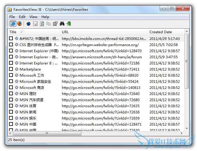This screenshot has height=151, width=197.
Task: Click the bookmark icon beside MSN 理财
Action: 17,94
